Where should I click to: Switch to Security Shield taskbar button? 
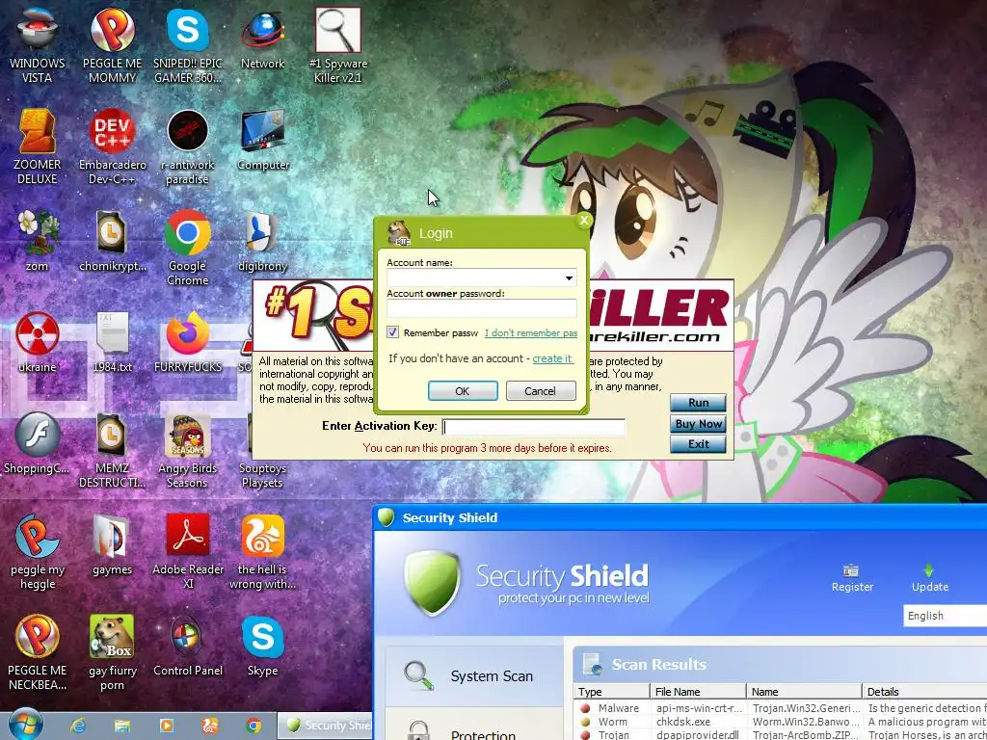[325, 726]
